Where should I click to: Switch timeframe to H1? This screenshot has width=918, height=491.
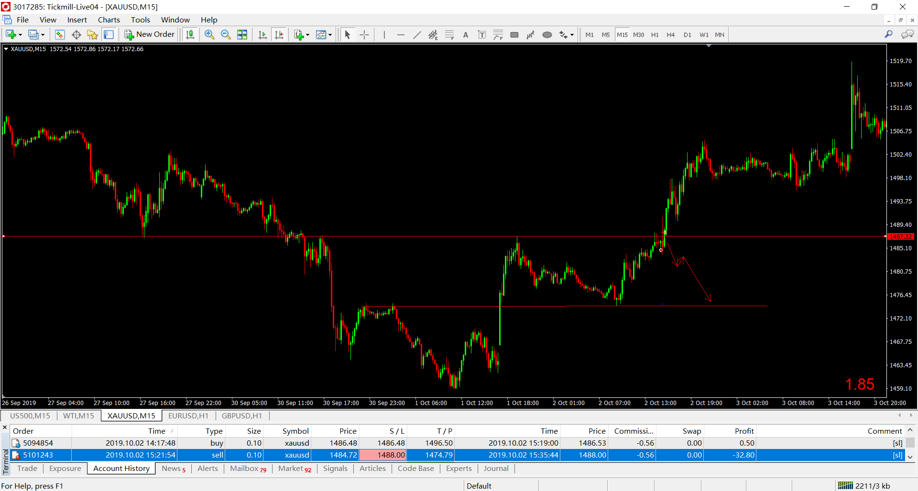pos(655,34)
